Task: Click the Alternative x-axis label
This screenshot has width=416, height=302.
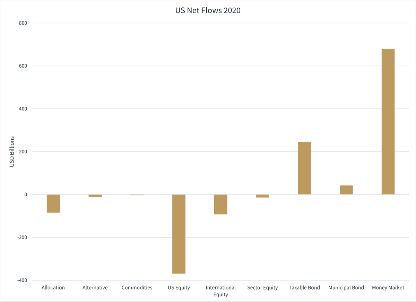Action: pyautogui.click(x=95, y=288)
